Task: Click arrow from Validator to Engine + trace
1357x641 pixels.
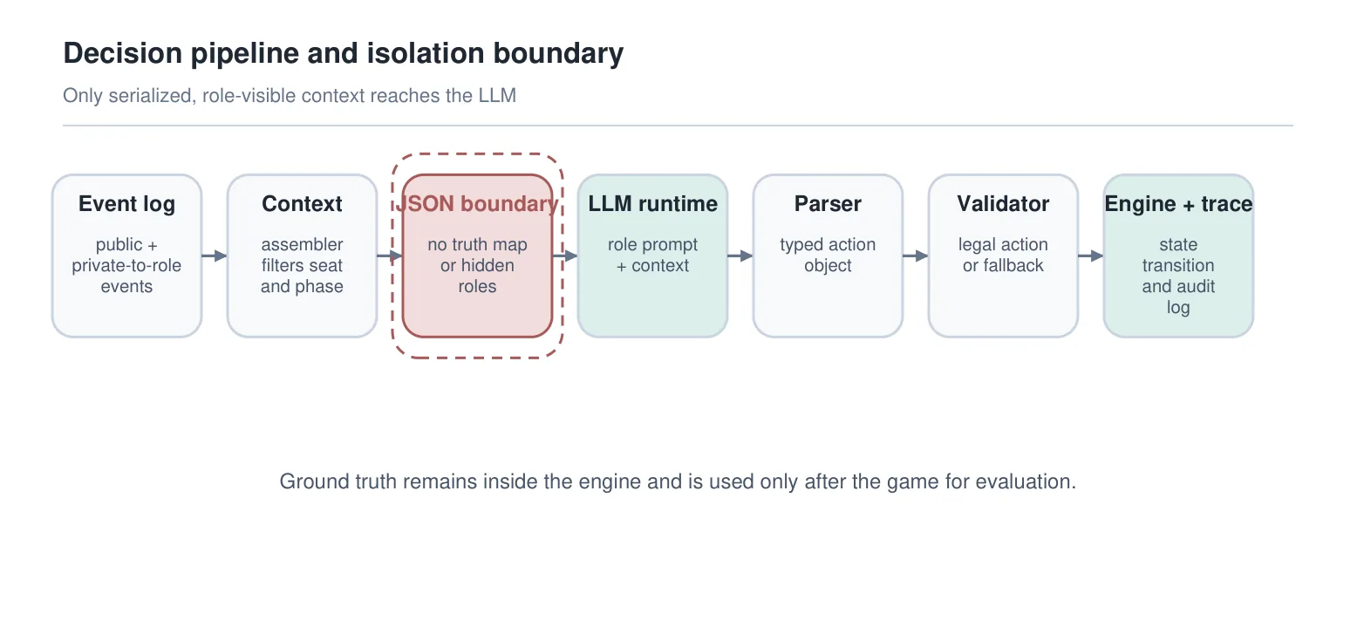Action: point(1091,256)
